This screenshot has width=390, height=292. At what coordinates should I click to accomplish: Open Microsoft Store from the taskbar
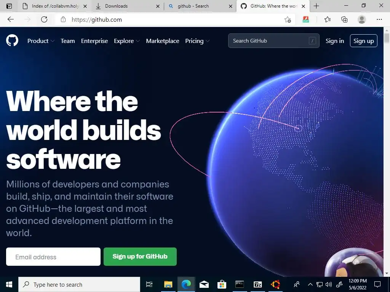click(222, 284)
